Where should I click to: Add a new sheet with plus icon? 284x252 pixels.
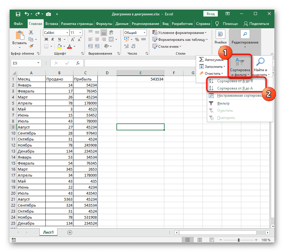[x=70, y=232]
